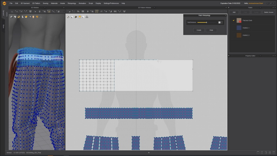Select the T-shirt arrangement icon in 3D Window toolbar
The height and width of the screenshot is (156, 277).
point(30,11)
